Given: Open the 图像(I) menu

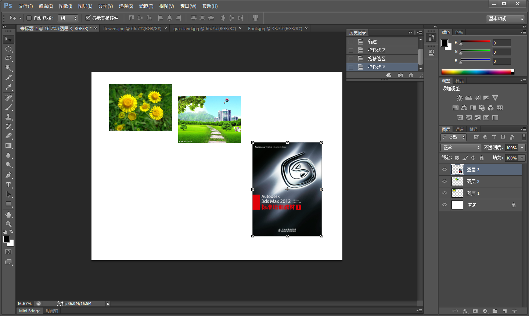Looking at the screenshot, I should point(66,6).
